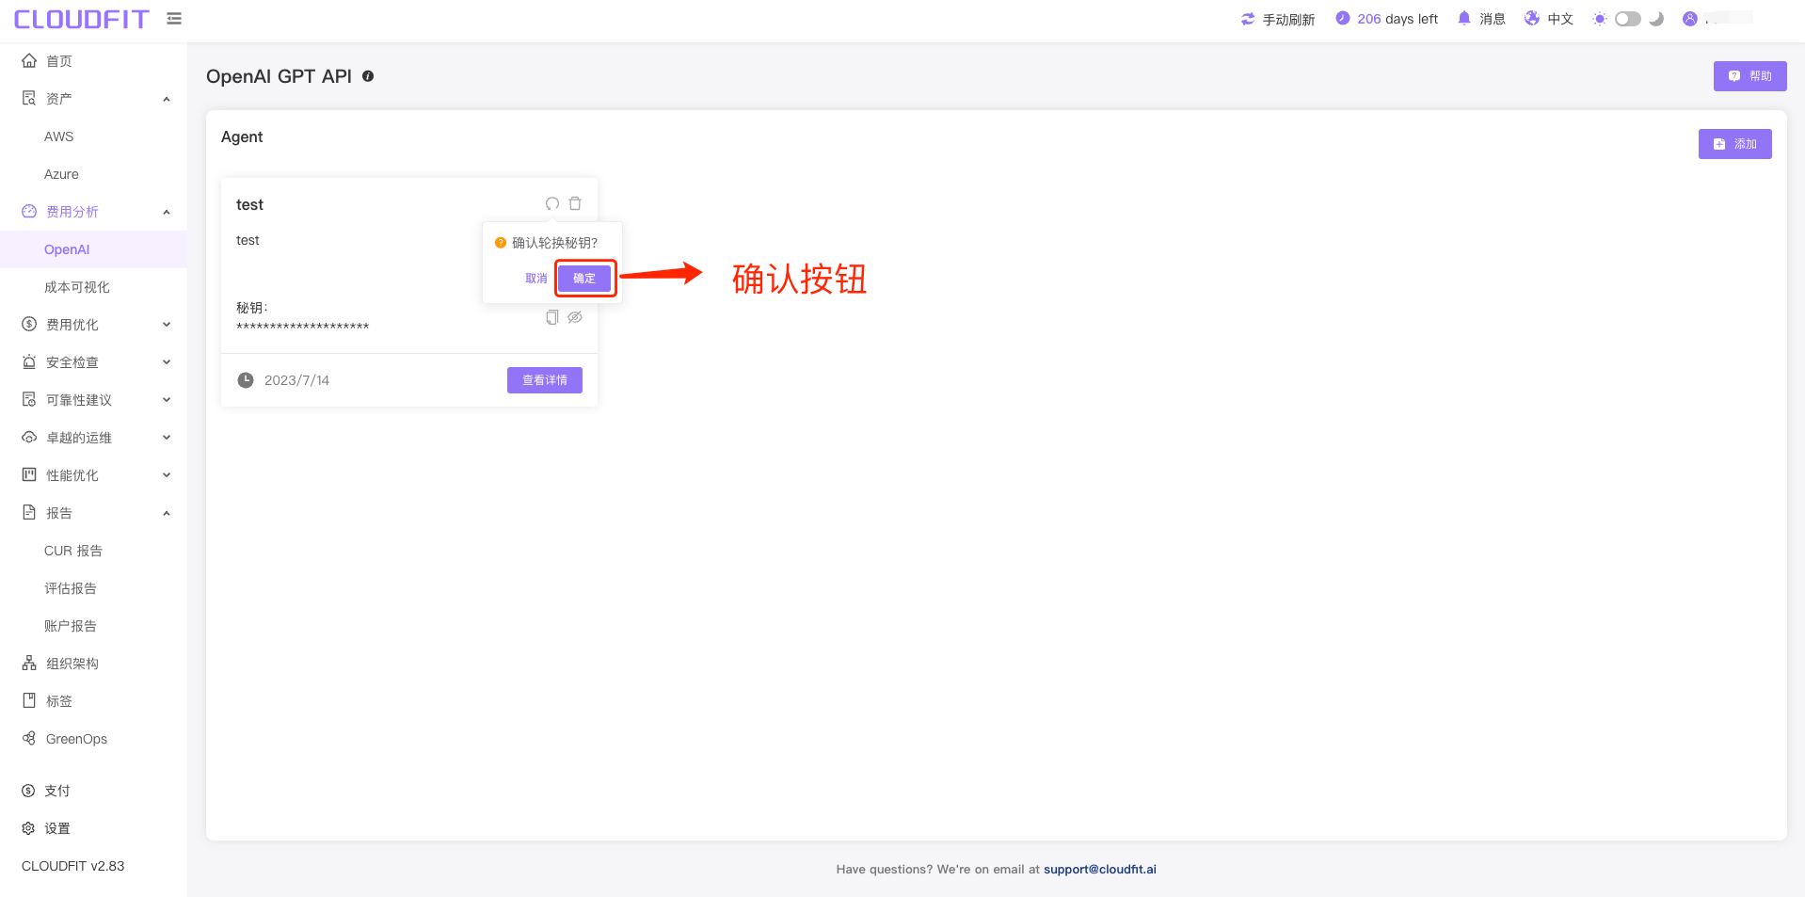Screen dimensions: 1805x897
Task: Click the 组织架构 organization icon
Action: (x=29, y=663)
